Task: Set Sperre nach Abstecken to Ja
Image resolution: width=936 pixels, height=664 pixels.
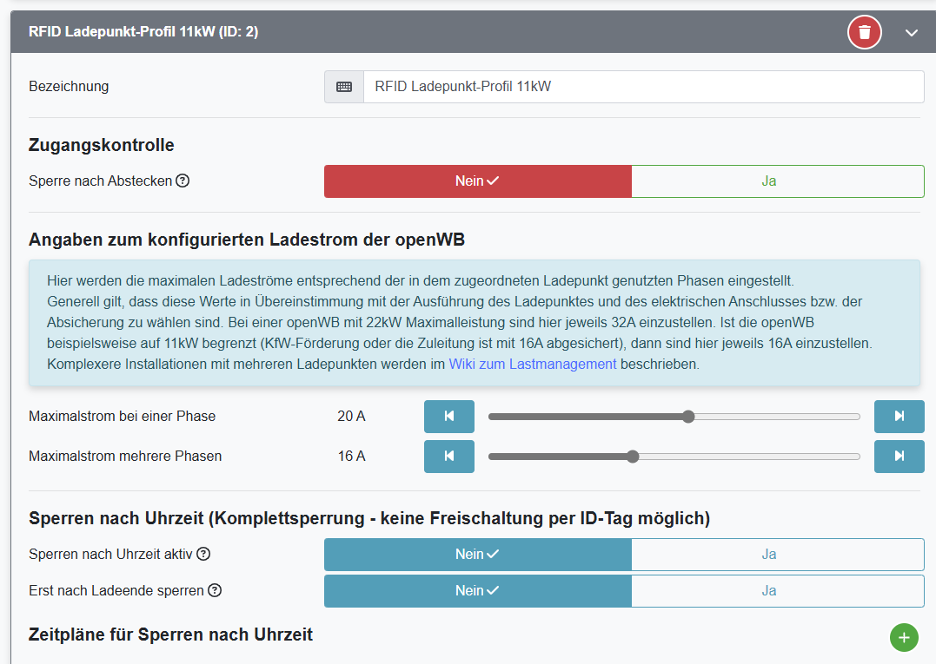Action: [777, 181]
